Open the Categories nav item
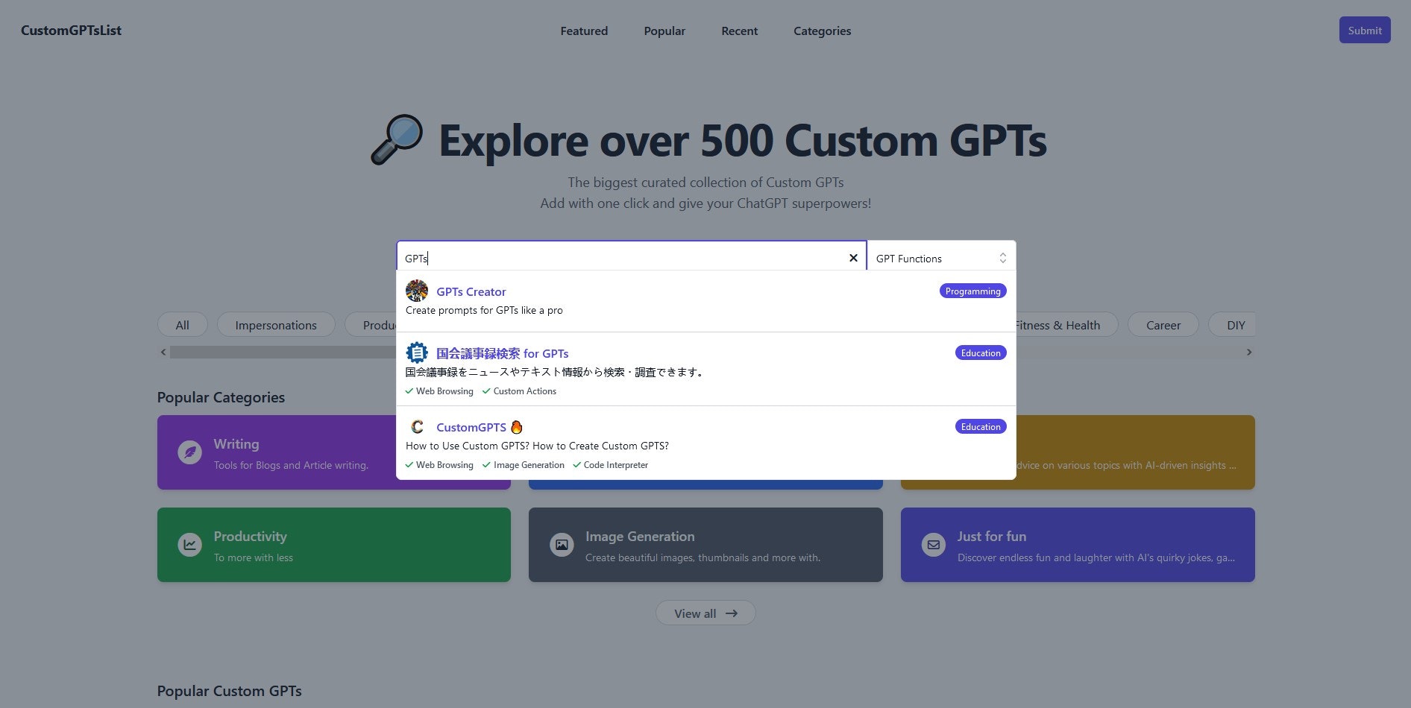This screenshot has height=708, width=1411. point(822,31)
